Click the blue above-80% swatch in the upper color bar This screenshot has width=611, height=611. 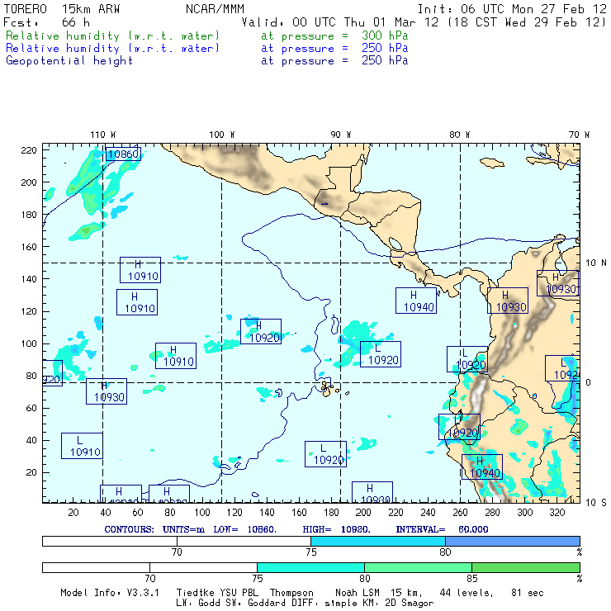click(x=513, y=541)
